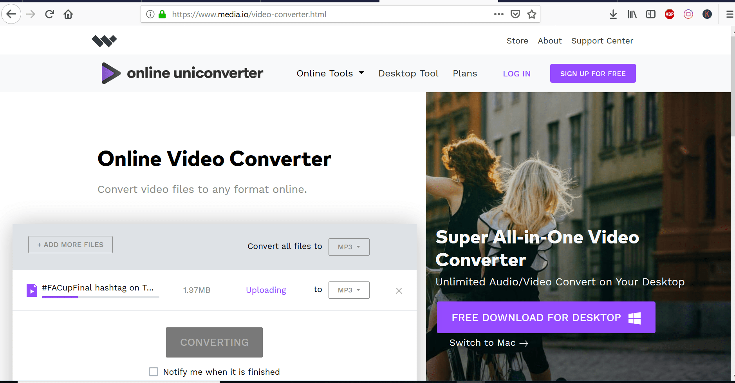The height and width of the screenshot is (383, 735).
Task: Click the file upload progress bar
Action: click(100, 297)
